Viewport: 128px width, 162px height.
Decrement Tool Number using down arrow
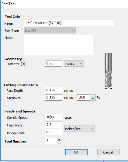(x=59, y=142)
